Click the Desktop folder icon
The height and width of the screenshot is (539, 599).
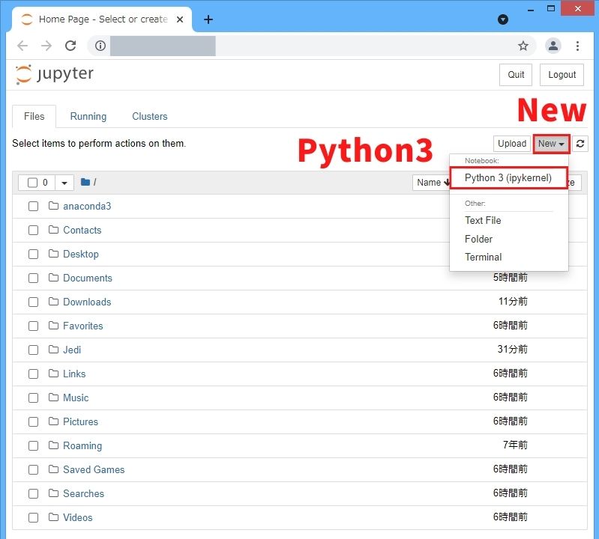(x=53, y=254)
